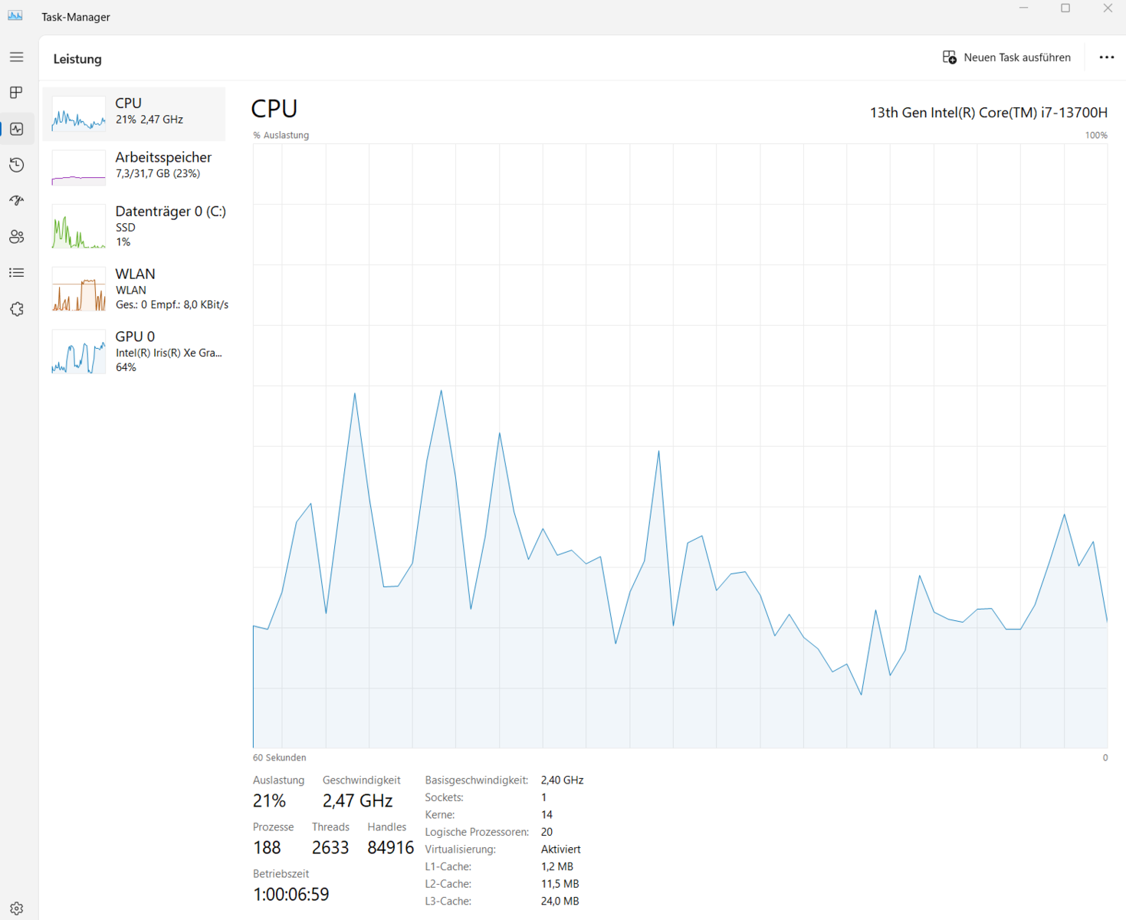The height and width of the screenshot is (920, 1126).
Task: Click the Handles count '84916'
Action: pyautogui.click(x=391, y=848)
